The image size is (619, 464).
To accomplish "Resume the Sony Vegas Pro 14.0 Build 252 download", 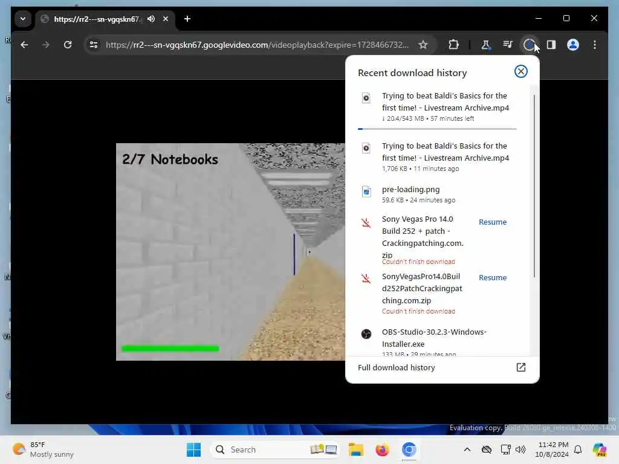I will pyautogui.click(x=492, y=222).
